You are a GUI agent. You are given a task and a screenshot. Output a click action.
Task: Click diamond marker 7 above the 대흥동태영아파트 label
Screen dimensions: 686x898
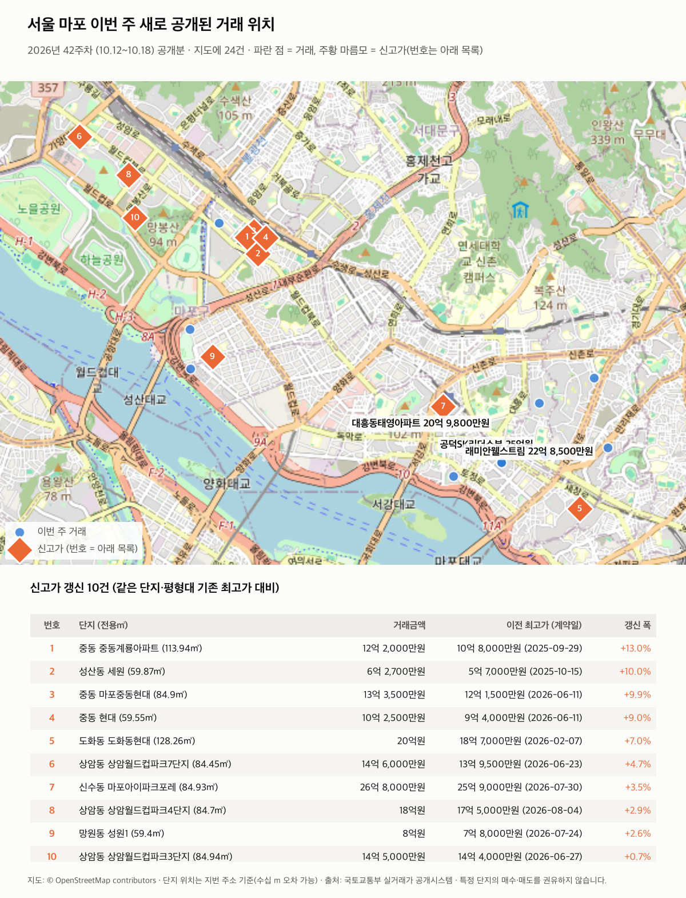(x=442, y=406)
